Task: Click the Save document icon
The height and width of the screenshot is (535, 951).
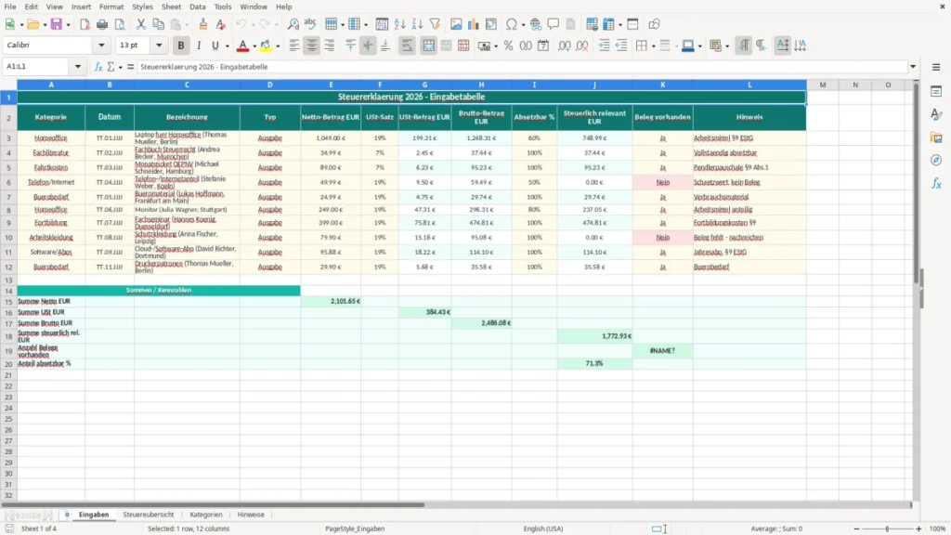Action: (x=57, y=24)
